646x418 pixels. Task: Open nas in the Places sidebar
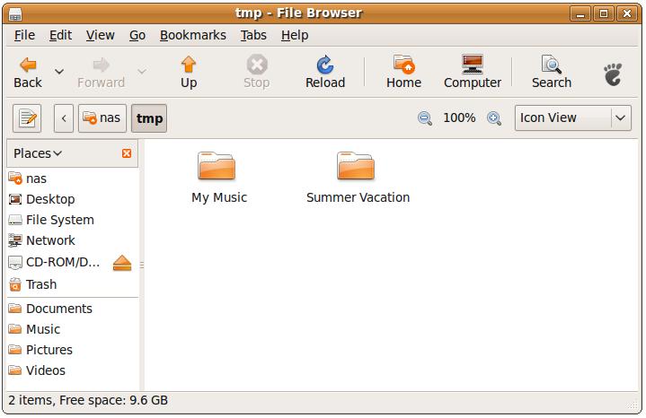pos(73,179)
